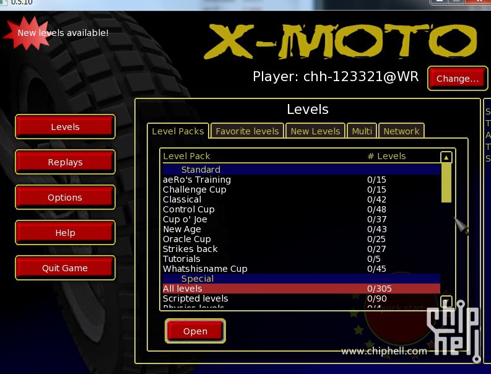The image size is (491, 374).
Task: Click Change... to switch player
Action: [458, 78]
